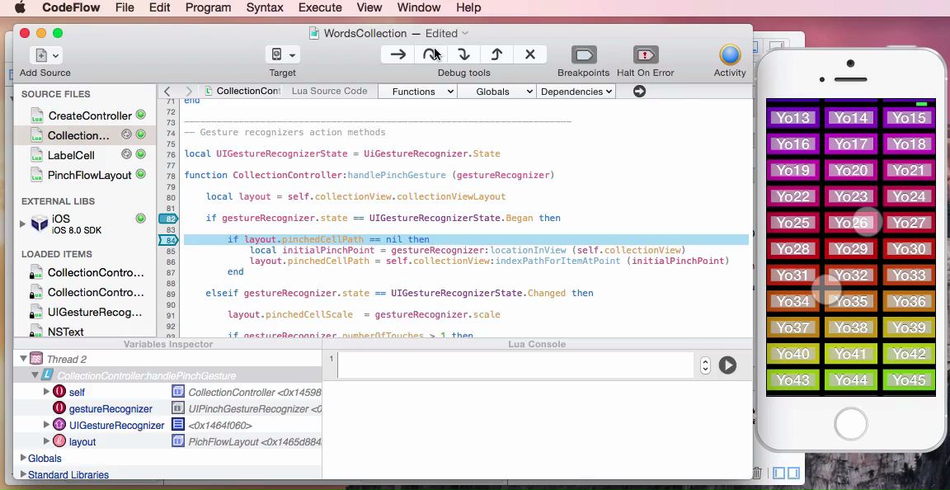Toggle breakpoint marker on line 84
This screenshot has height=490, width=950.
coord(169,240)
